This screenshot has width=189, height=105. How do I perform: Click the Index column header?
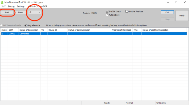point(4,30)
